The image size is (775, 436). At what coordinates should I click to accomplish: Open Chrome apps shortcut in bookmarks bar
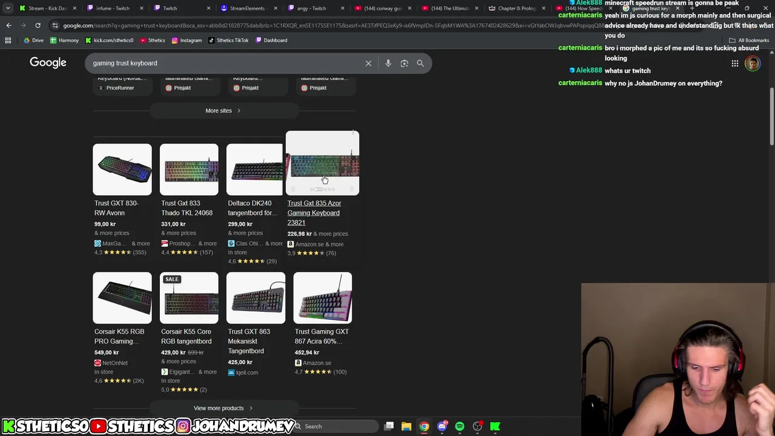8,40
